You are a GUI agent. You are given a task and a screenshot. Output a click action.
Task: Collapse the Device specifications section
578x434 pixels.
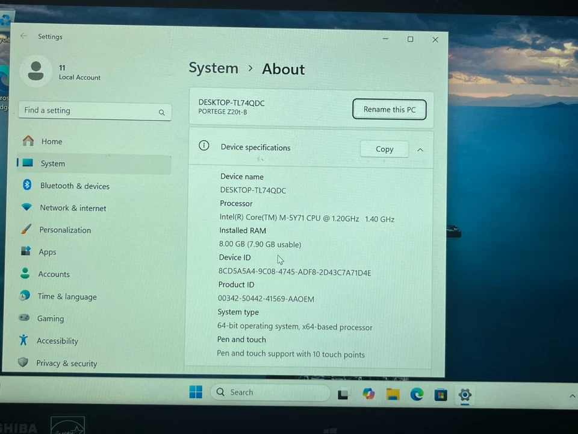coord(420,150)
